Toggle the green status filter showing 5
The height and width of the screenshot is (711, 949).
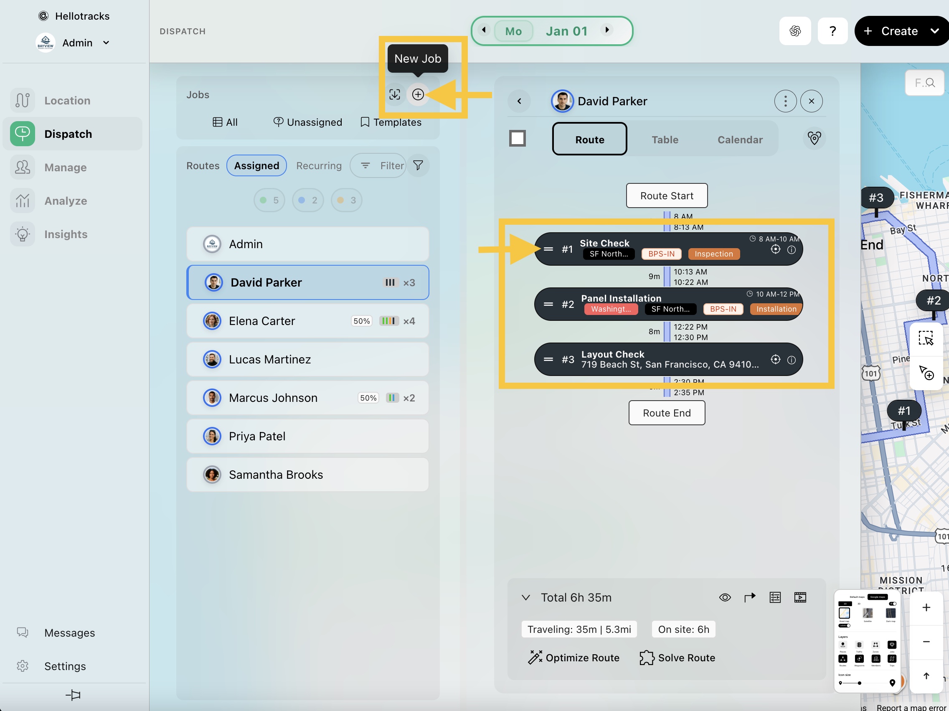click(x=269, y=200)
